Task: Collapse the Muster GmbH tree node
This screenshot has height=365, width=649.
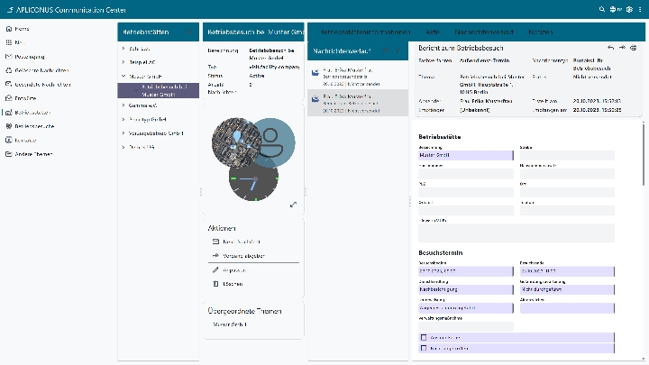Action: 123,76
